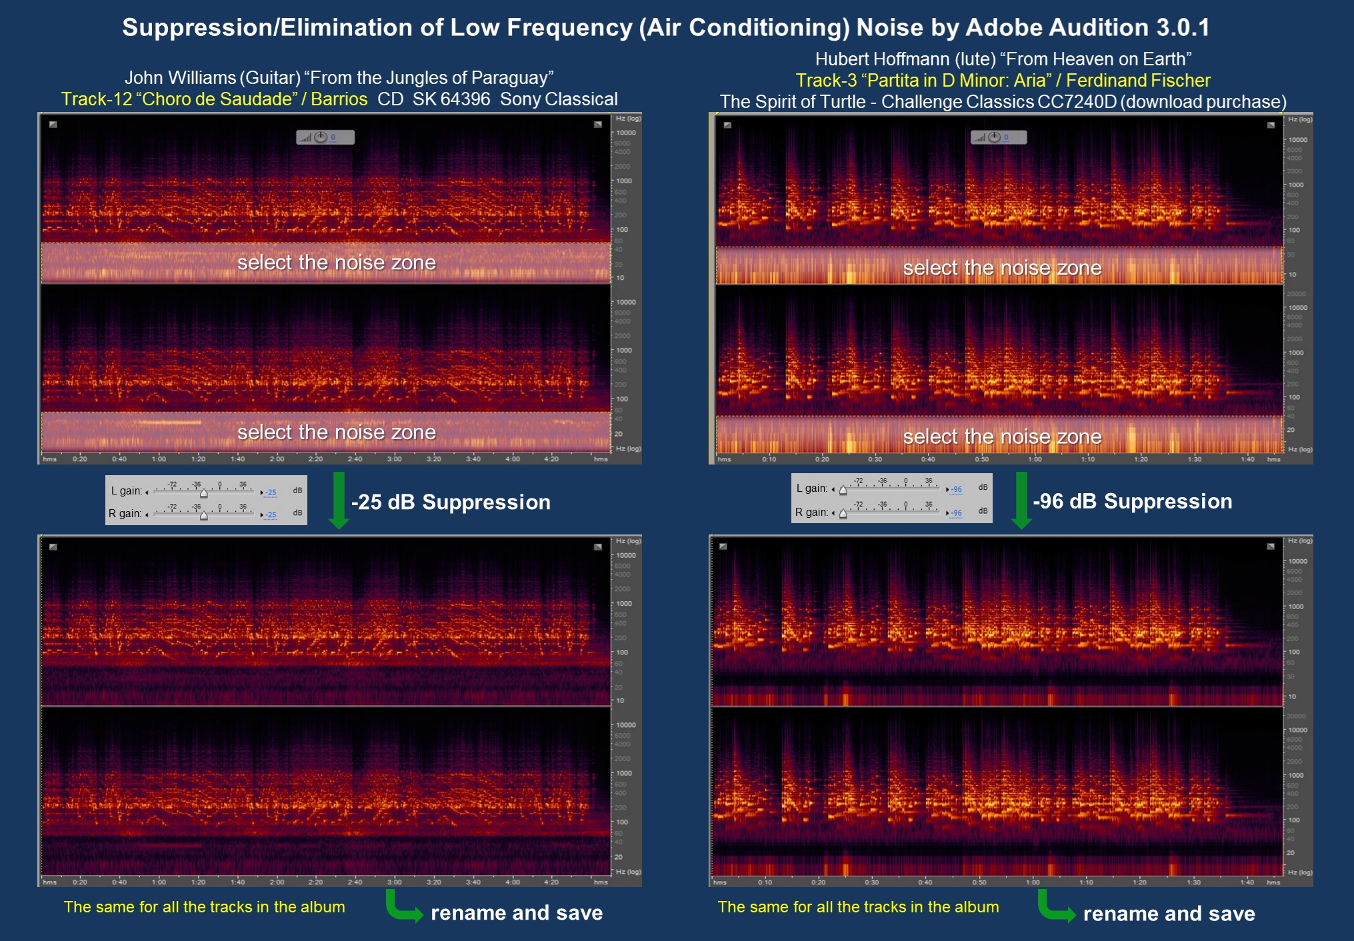Click fade-out handle of original lute spectrogram
The height and width of the screenshot is (941, 1354).
pos(1271,125)
